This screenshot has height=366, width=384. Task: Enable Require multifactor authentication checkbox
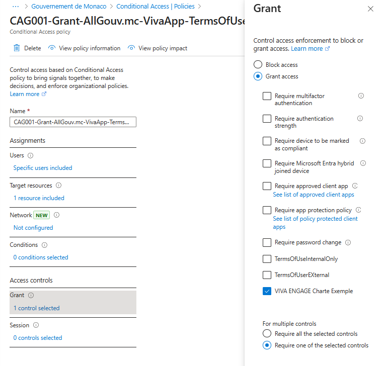click(267, 96)
